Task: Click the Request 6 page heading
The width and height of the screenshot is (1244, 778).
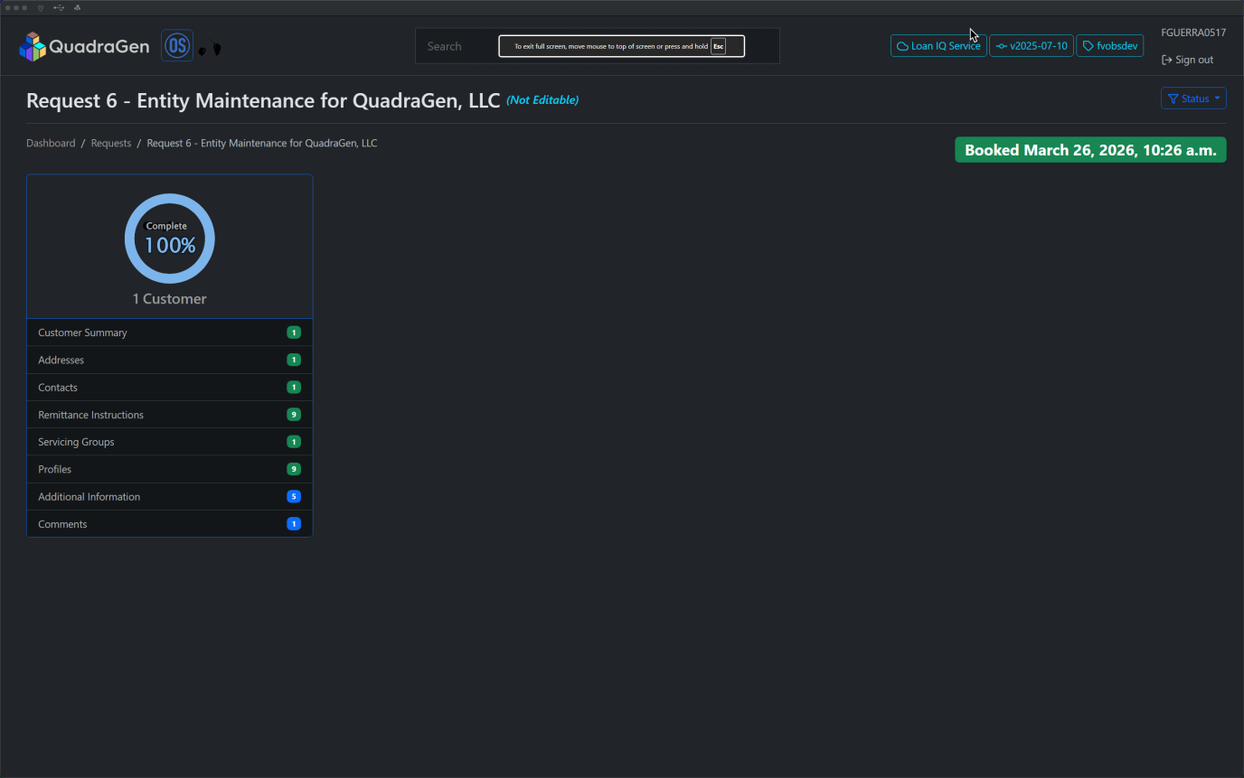Action: (x=263, y=100)
